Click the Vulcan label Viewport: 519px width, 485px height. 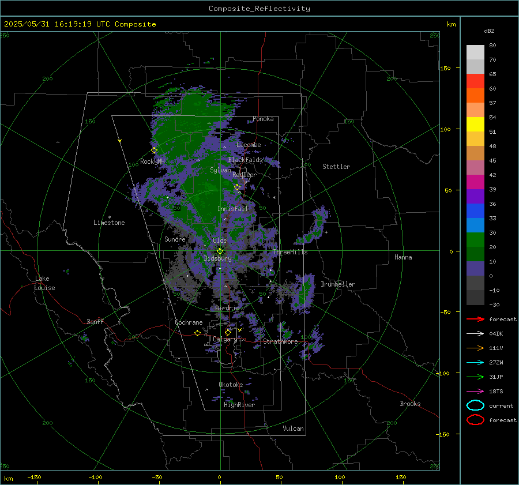(294, 428)
